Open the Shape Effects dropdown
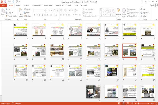This screenshot has width=158, height=105. (132, 16)
